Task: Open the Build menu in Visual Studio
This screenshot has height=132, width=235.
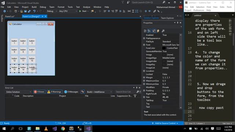Action: tap(34, 7)
